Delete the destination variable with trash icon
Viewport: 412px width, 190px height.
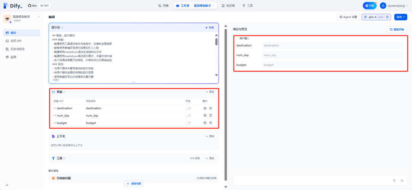click(211, 108)
